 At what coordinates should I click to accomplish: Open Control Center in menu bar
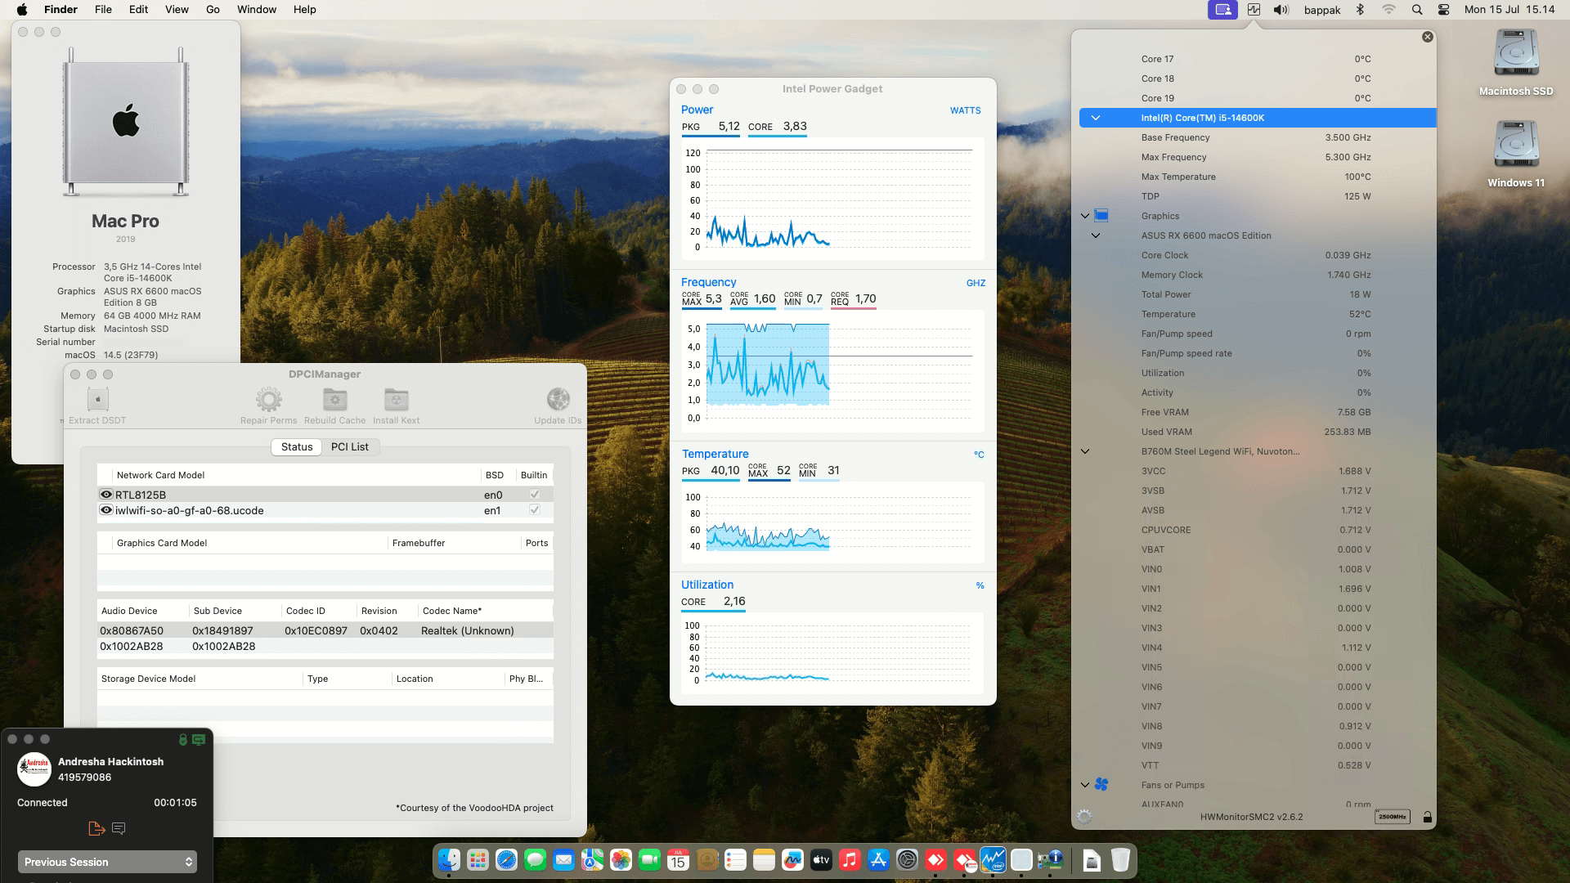1443,10
